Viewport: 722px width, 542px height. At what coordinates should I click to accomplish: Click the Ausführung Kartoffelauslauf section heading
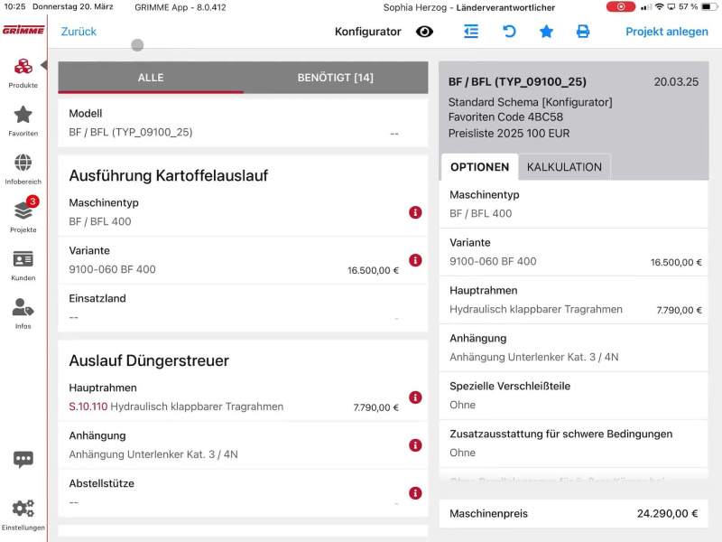click(x=169, y=175)
